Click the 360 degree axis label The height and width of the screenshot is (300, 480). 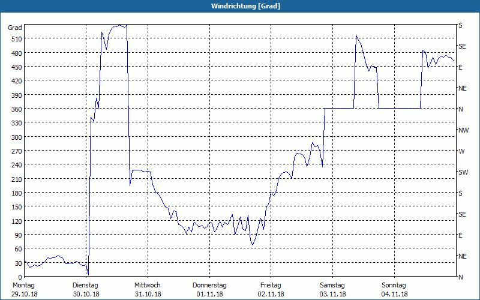(17, 109)
